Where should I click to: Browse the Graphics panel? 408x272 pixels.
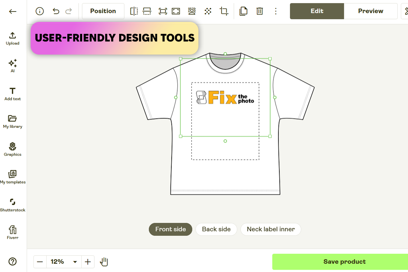pyautogui.click(x=12, y=149)
